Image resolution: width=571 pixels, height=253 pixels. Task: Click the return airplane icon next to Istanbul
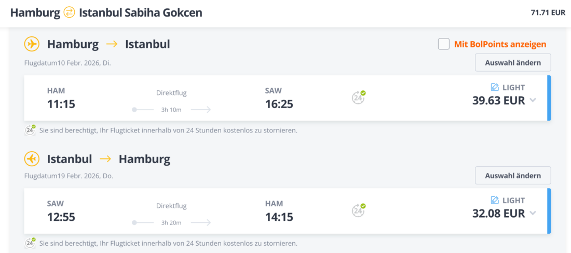pos(32,158)
